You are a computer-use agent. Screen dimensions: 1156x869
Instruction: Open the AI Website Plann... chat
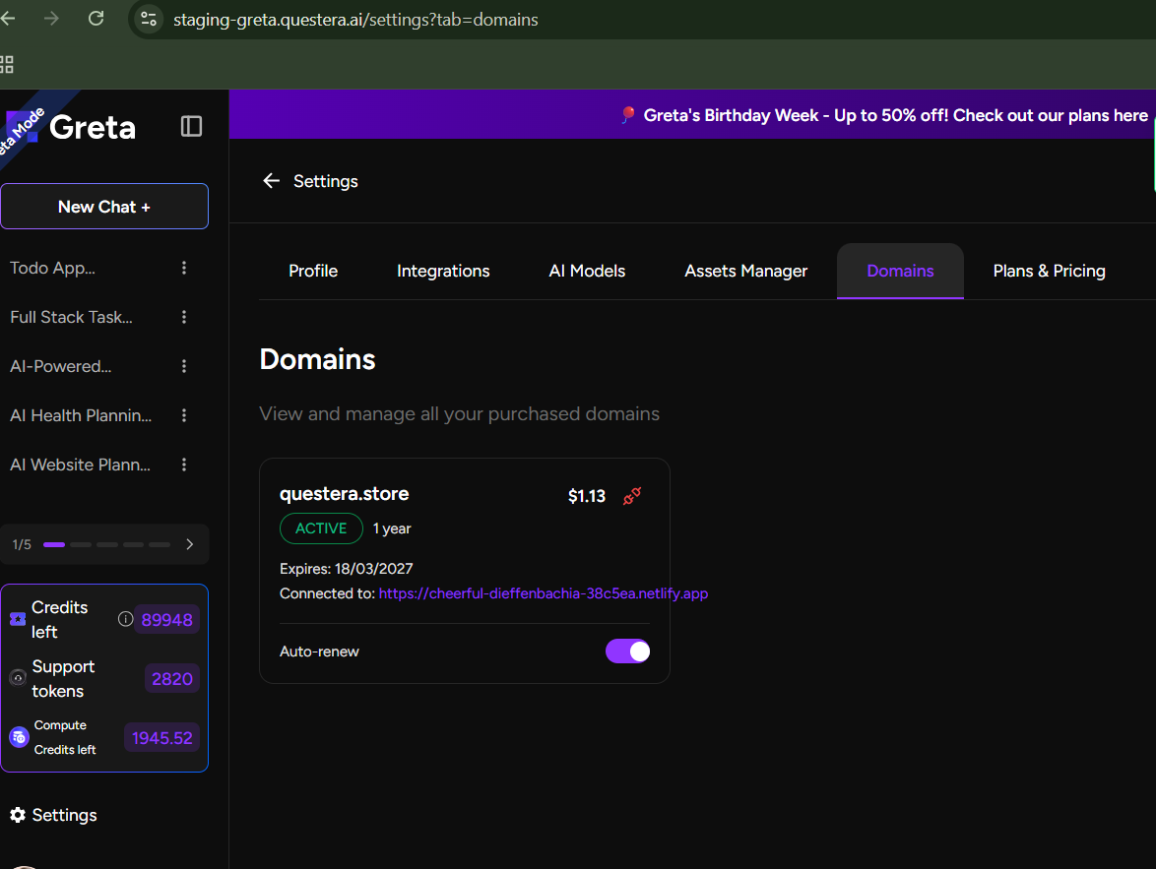(81, 466)
